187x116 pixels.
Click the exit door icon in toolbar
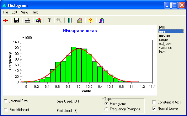pos(102,20)
